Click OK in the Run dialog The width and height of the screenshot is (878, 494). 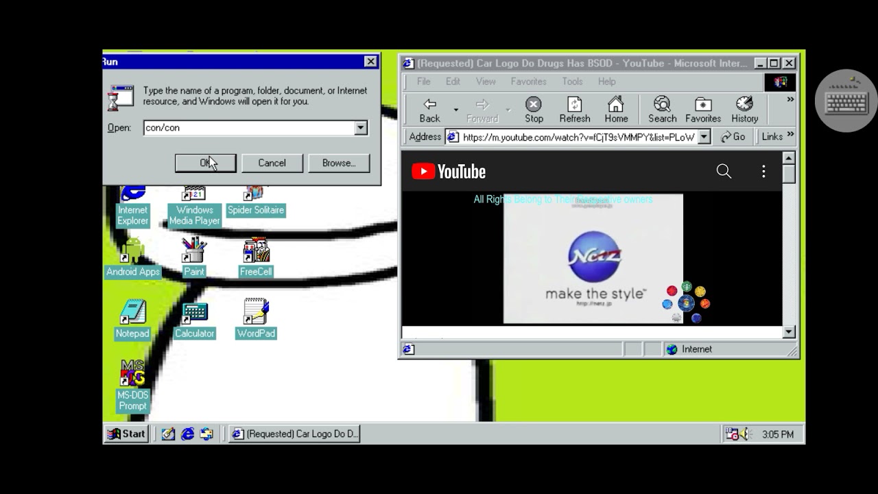(x=206, y=163)
